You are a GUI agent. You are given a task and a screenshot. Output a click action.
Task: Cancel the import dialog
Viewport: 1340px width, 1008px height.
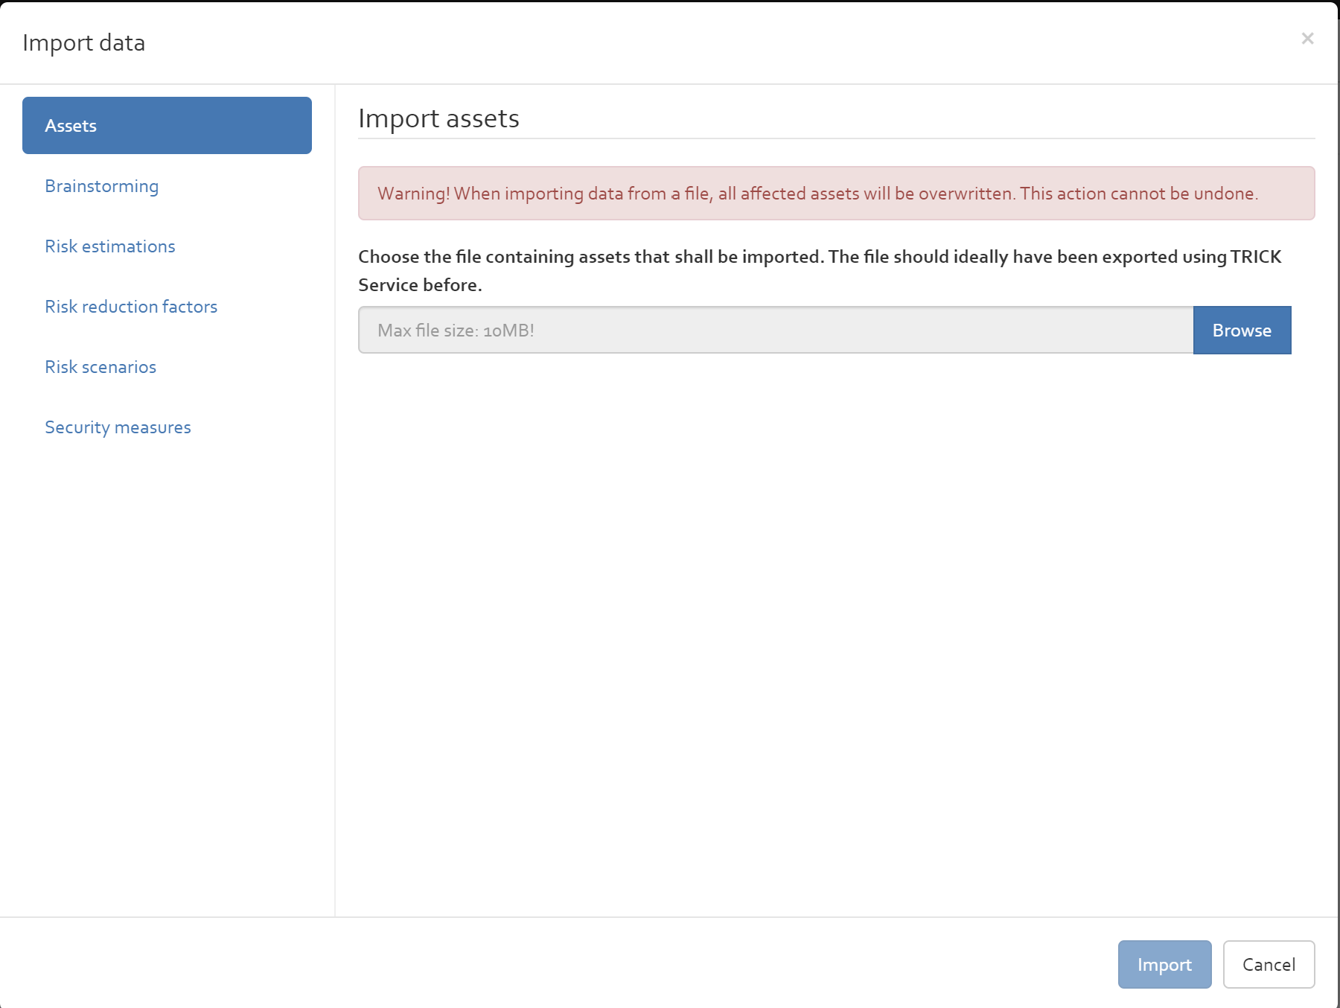1269,965
